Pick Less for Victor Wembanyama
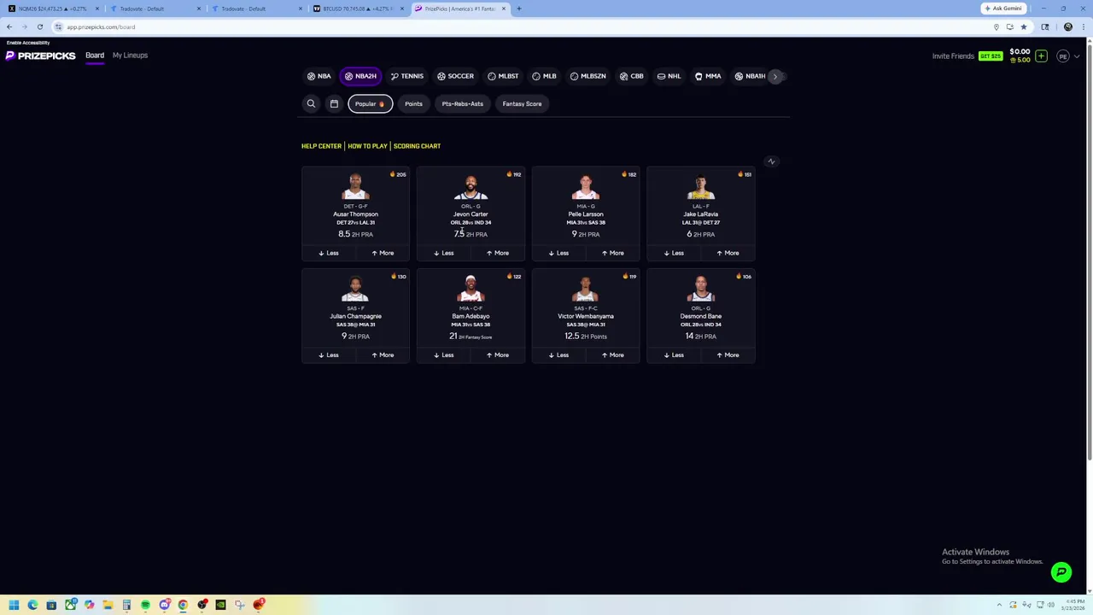This screenshot has height=615, width=1093. point(558,354)
